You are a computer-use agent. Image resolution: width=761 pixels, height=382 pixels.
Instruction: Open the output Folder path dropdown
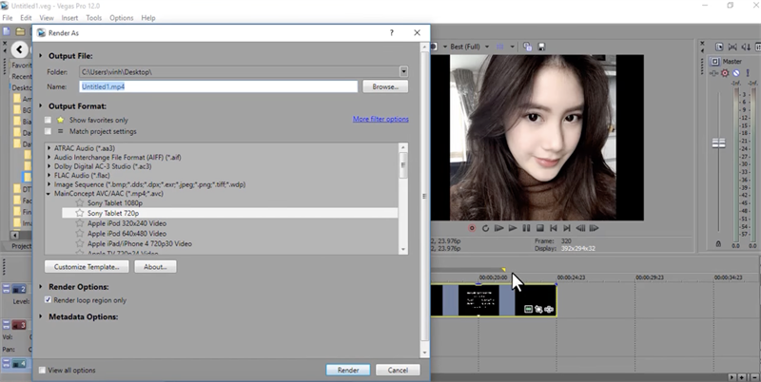(x=403, y=71)
